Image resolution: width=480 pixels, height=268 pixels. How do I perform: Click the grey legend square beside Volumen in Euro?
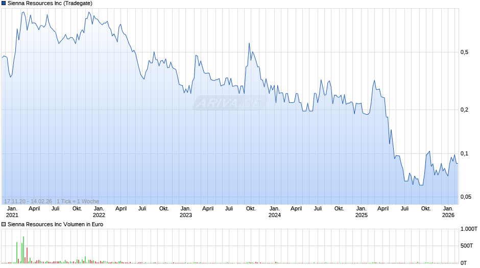pos(4,224)
